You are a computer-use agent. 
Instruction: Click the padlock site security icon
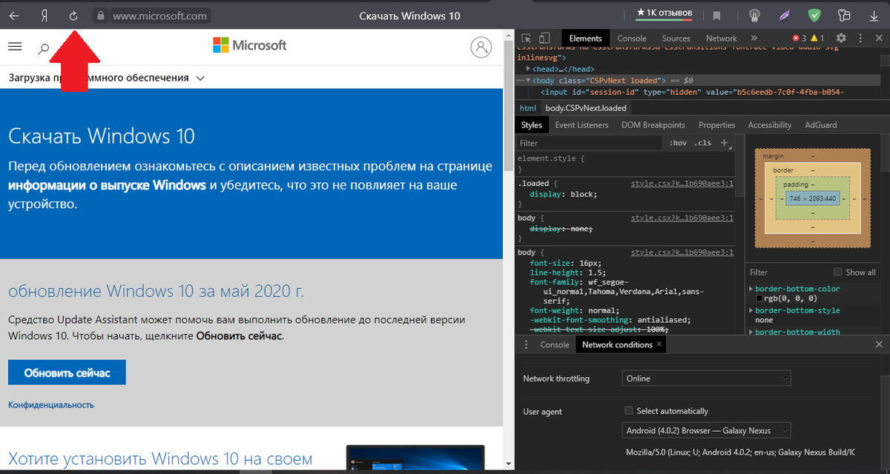(x=101, y=16)
